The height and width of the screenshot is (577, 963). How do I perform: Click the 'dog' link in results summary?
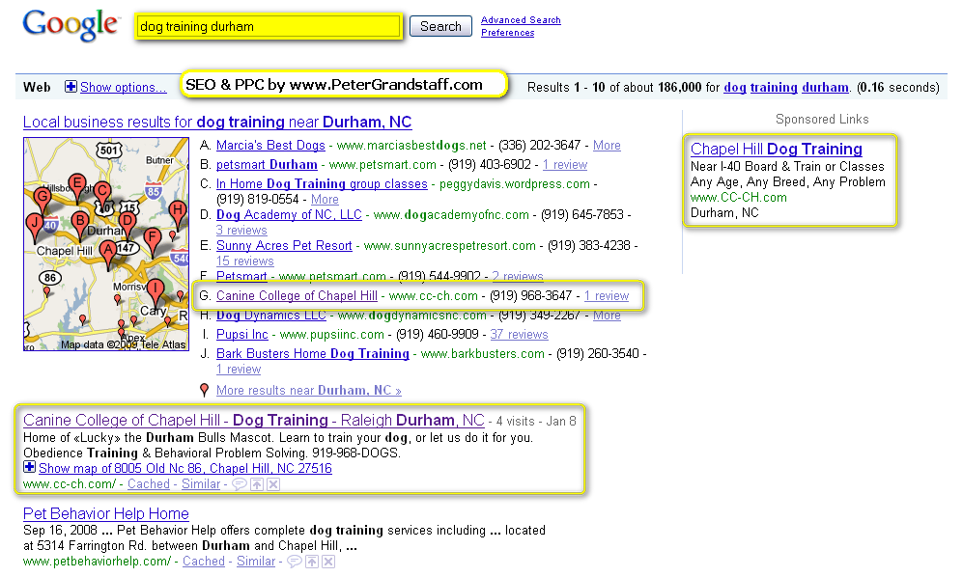click(734, 87)
